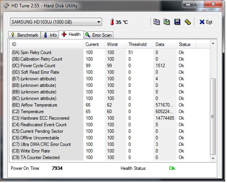Save screenshot floppy disk icon

tap(177, 22)
